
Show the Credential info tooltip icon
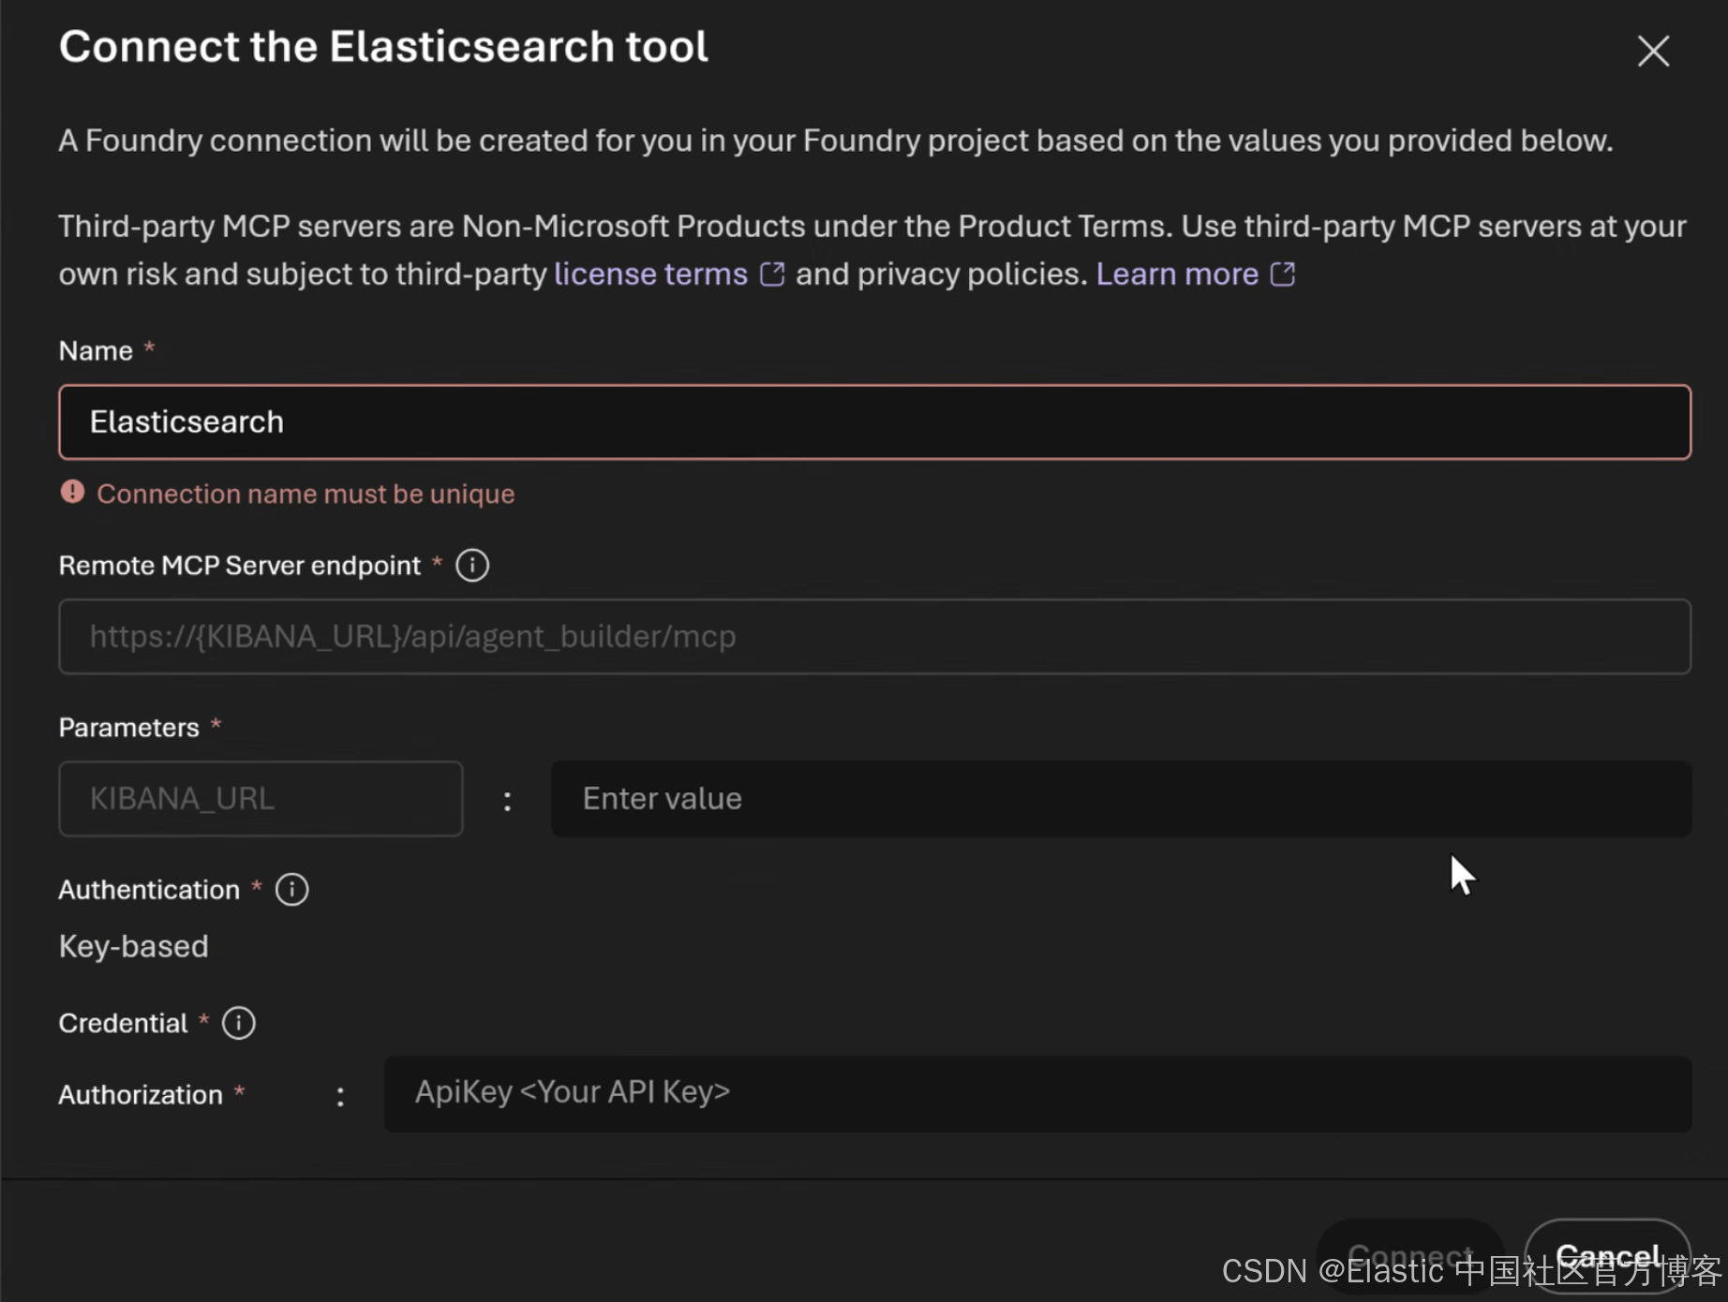tap(239, 1023)
